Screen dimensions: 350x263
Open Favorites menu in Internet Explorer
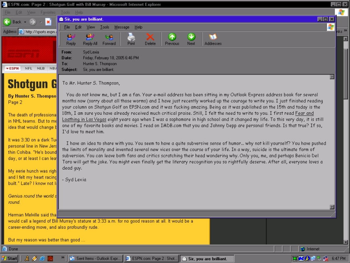48,12
